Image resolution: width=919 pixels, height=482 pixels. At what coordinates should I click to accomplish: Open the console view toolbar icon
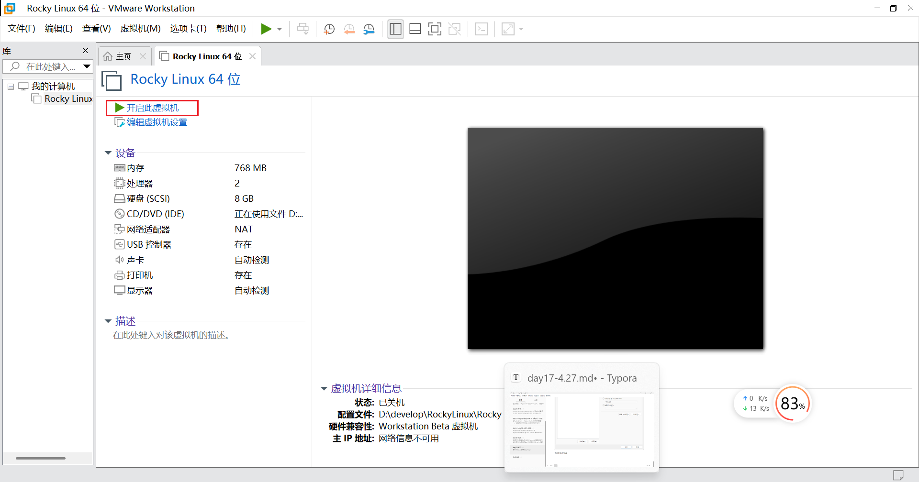tap(481, 29)
